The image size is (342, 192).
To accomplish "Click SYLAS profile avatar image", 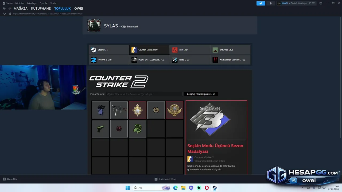I will (94, 26).
